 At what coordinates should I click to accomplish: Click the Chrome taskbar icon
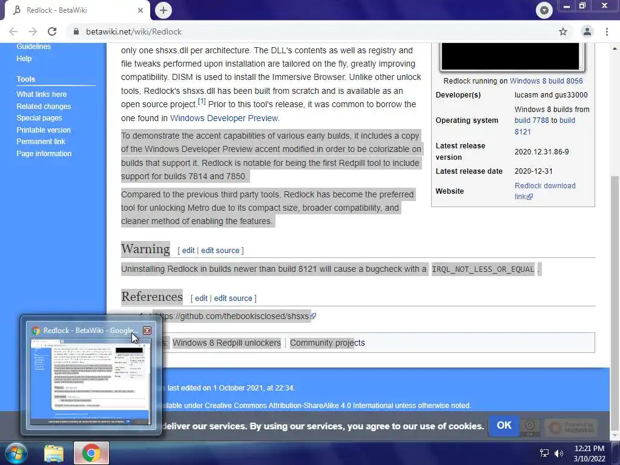pos(91,453)
